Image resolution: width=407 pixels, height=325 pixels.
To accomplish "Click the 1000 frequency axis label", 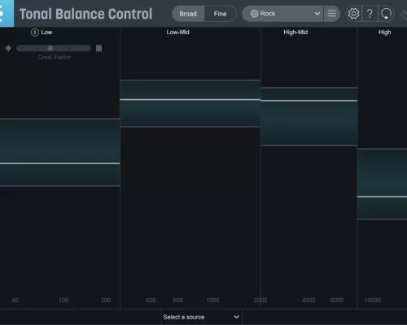I will pyautogui.click(x=212, y=300).
